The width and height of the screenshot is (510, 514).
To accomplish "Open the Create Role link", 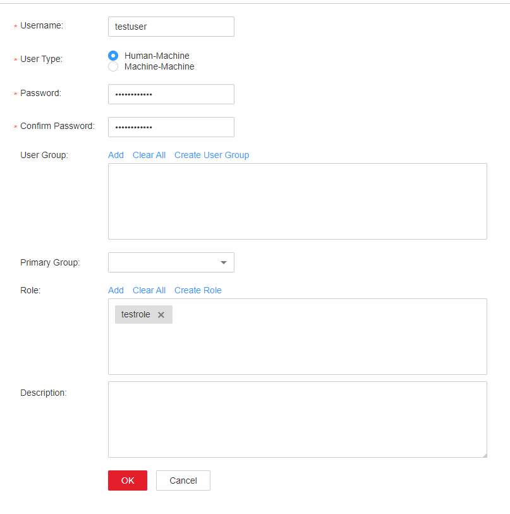I will click(x=198, y=290).
